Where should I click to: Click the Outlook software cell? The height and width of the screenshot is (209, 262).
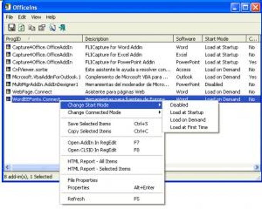[184, 77]
